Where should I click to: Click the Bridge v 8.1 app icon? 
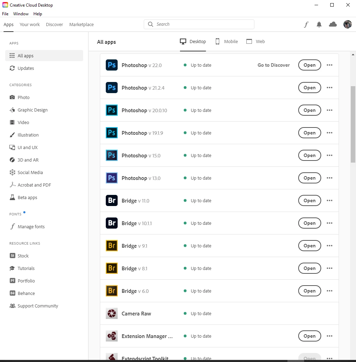[x=111, y=268]
